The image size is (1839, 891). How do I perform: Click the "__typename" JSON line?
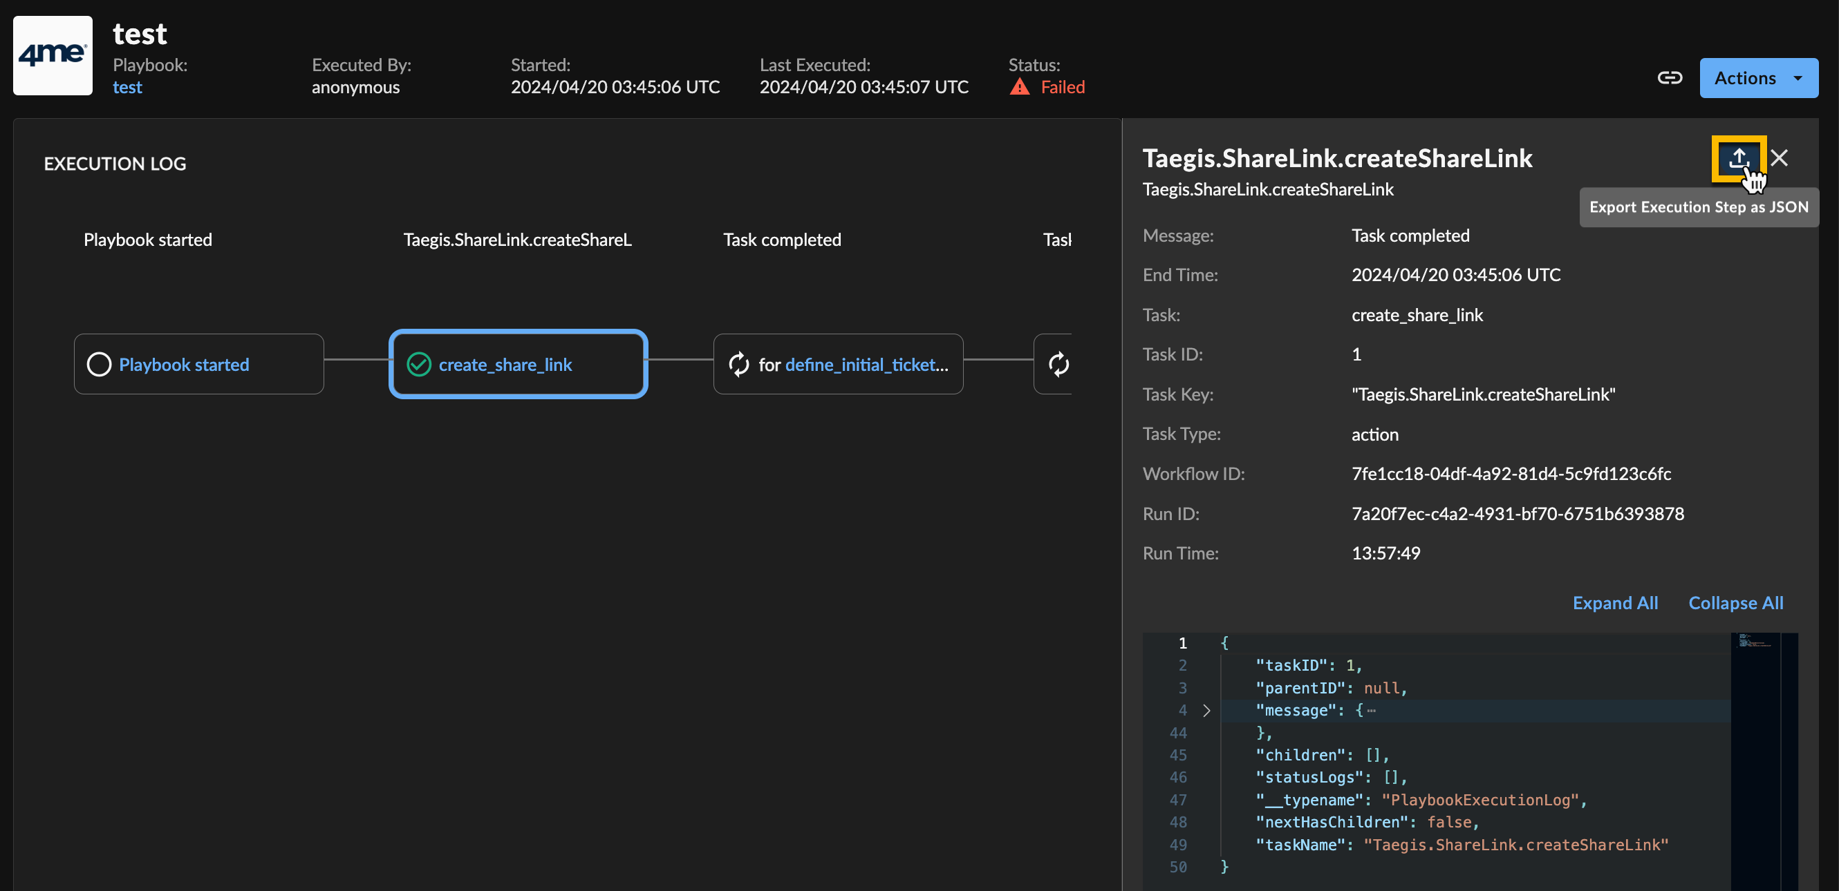1421,800
